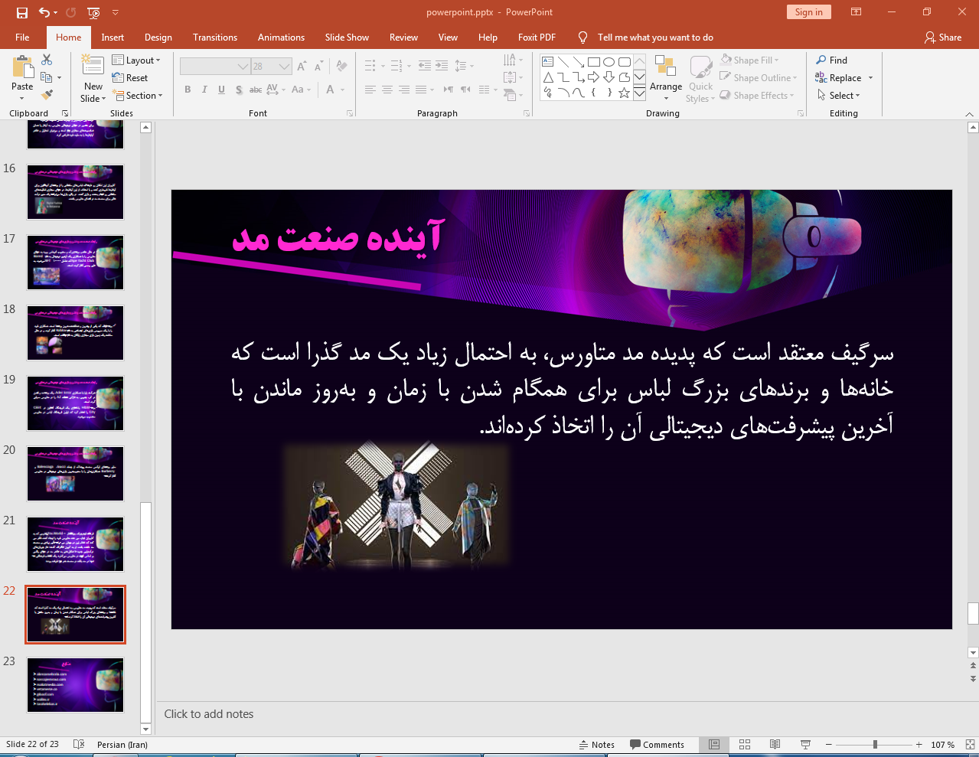
Task: Select slide 23 thumbnail
Action: tap(75, 685)
